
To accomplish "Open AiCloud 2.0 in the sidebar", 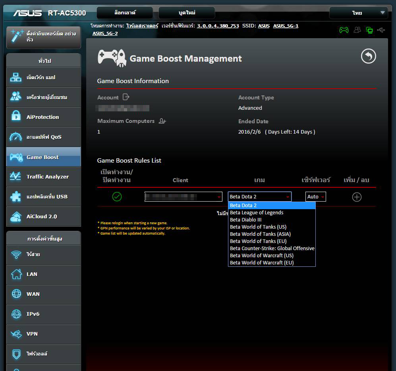I will click(43, 216).
